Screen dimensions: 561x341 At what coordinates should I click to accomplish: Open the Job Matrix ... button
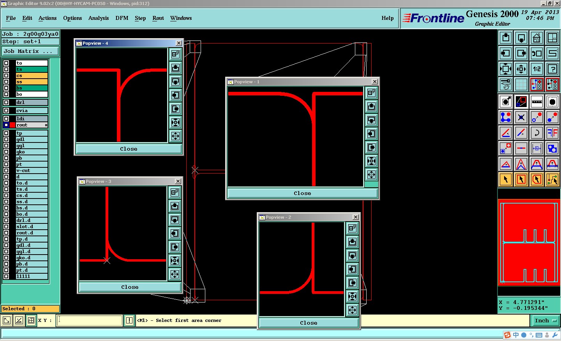pos(30,51)
